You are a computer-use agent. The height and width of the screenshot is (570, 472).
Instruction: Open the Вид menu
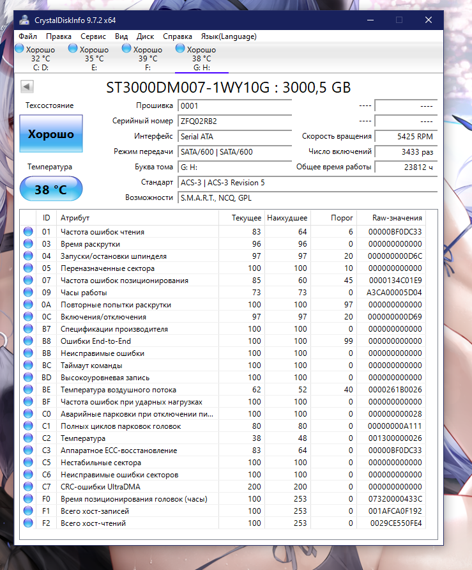click(121, 36)
